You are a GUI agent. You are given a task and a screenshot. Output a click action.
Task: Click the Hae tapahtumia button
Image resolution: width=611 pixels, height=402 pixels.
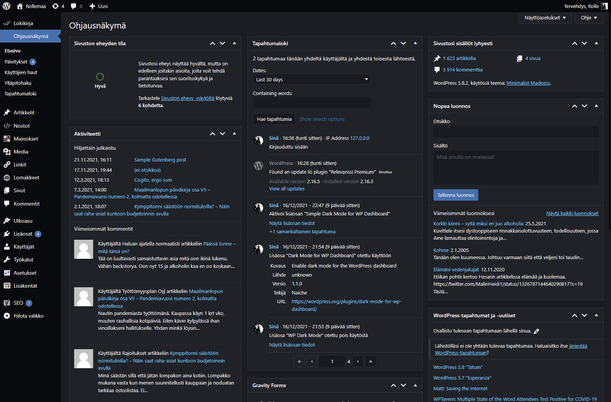[274, 119]
